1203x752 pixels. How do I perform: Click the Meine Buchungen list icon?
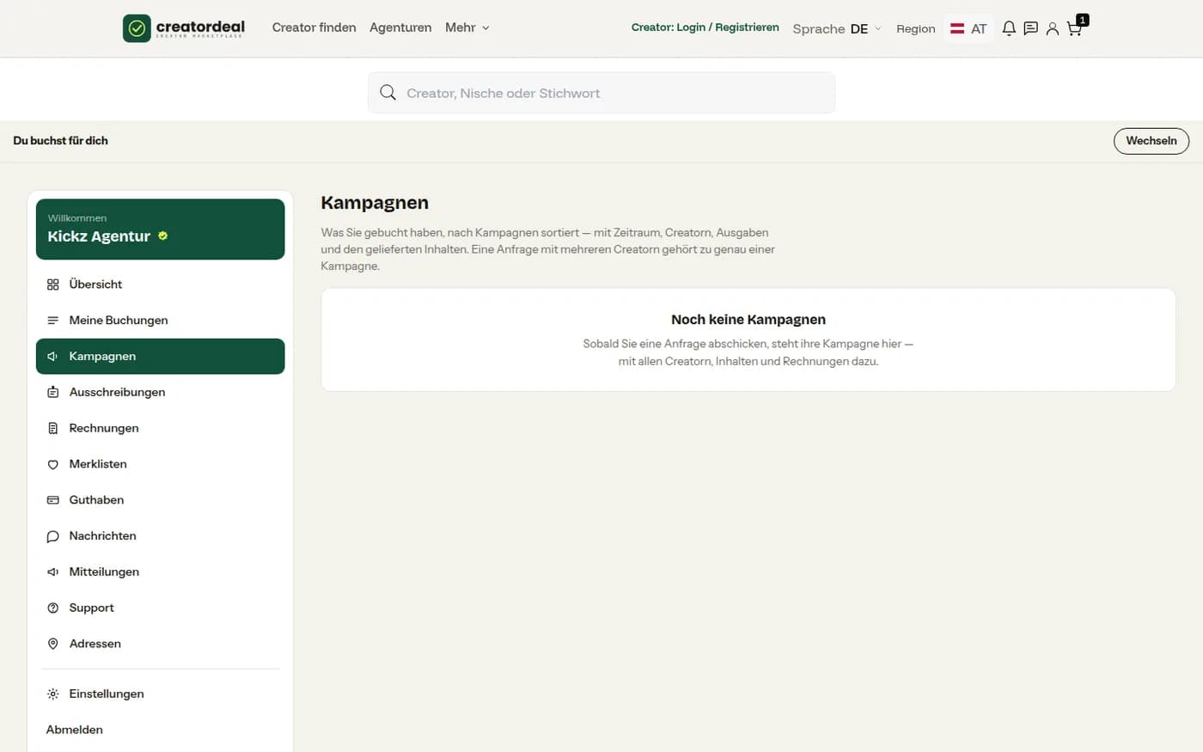pos(52,321)
